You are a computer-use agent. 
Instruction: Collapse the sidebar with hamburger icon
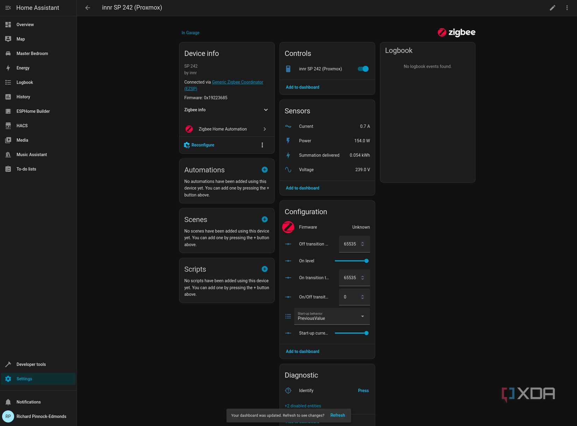(x=8, y=8)
